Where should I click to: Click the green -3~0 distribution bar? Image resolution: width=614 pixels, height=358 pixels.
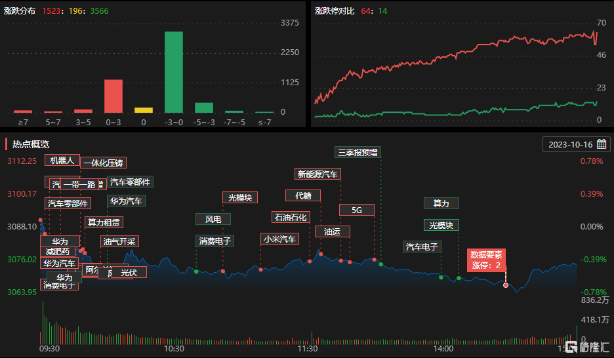173,72
